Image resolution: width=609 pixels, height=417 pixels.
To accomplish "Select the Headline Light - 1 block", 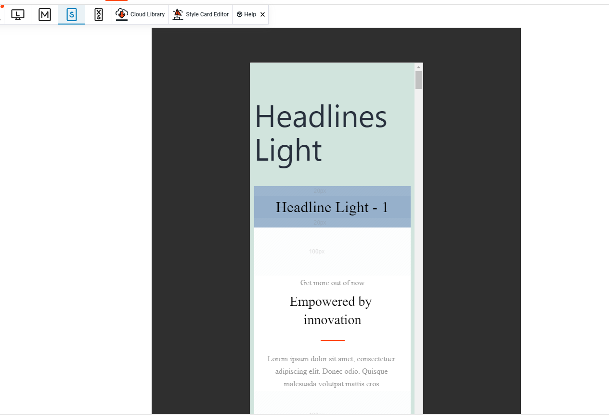I will (x=332, y=207).
